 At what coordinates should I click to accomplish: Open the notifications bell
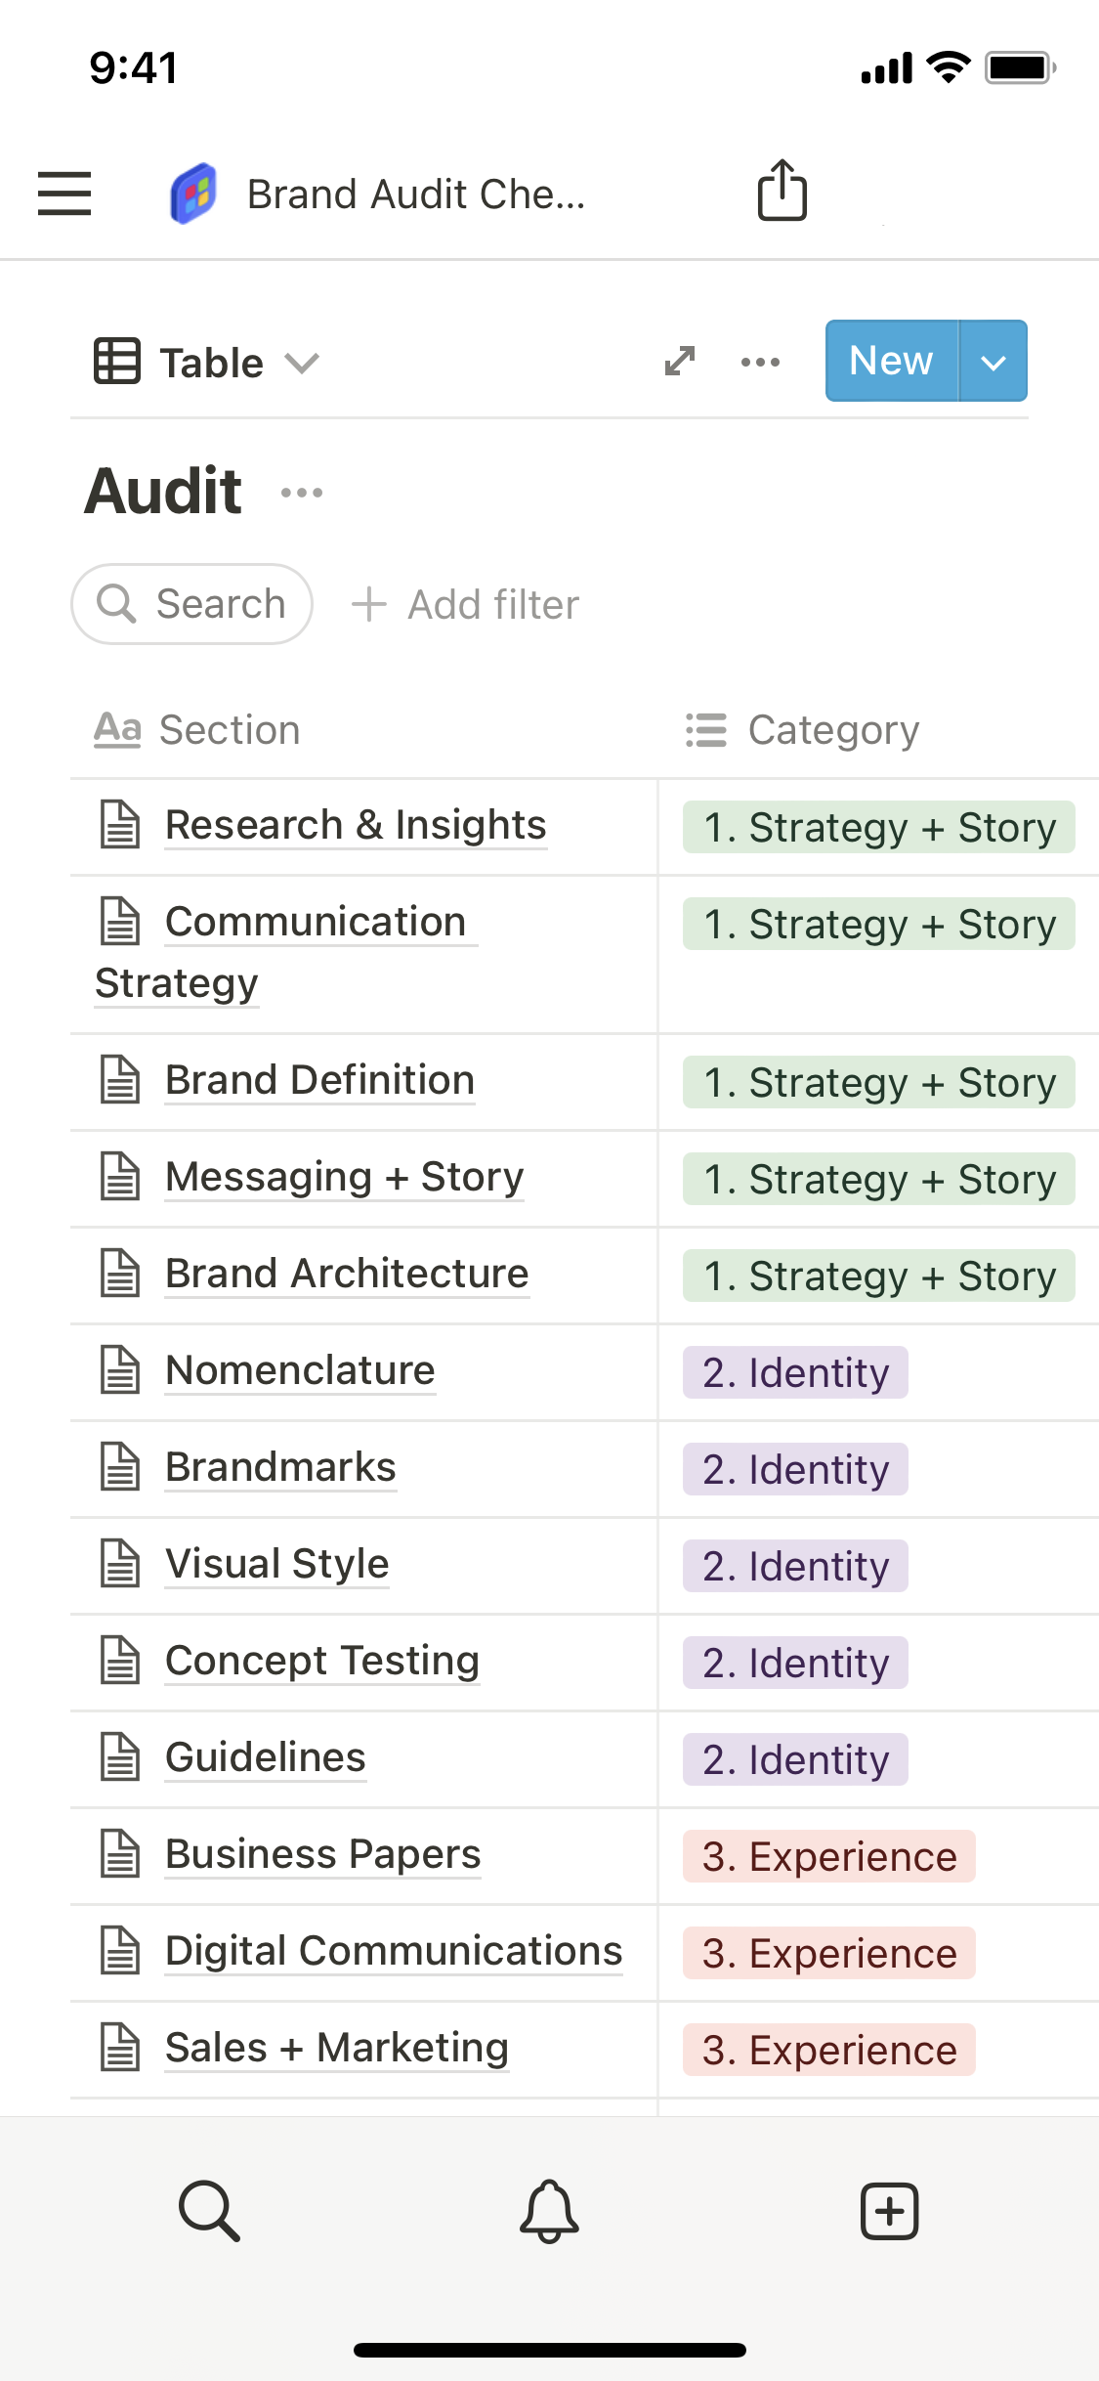point(549,2210)
